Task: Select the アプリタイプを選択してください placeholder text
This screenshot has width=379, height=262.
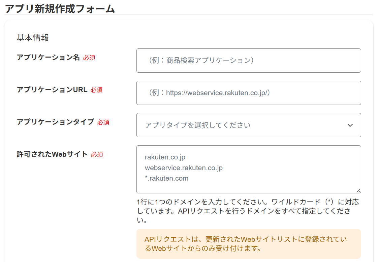Action: click(198, 125)
